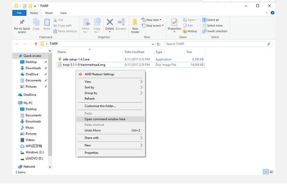287x184 pixels.
Task: Expand the Group by submenu
Action: [x=110, y=93]
